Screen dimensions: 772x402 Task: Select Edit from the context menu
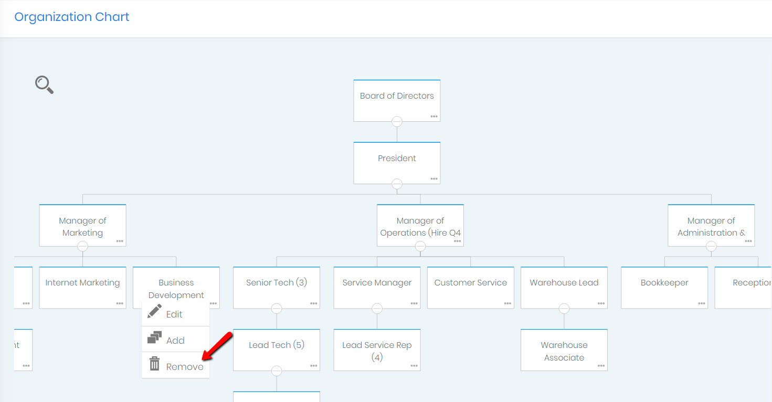(x=175, y=313)
